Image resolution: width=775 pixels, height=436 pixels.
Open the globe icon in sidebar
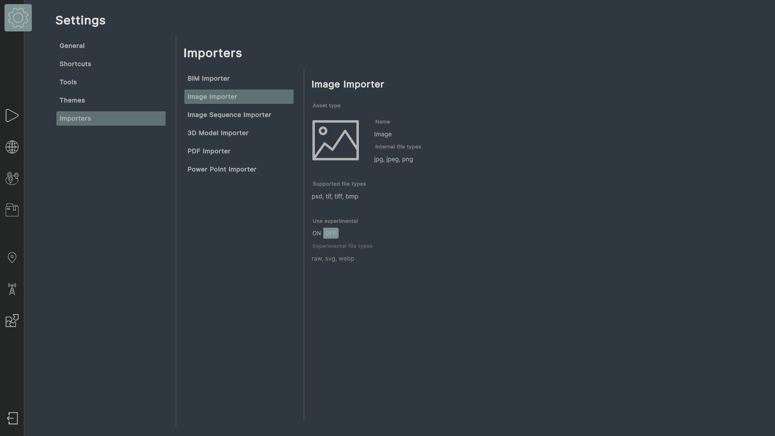pos(12,147)
